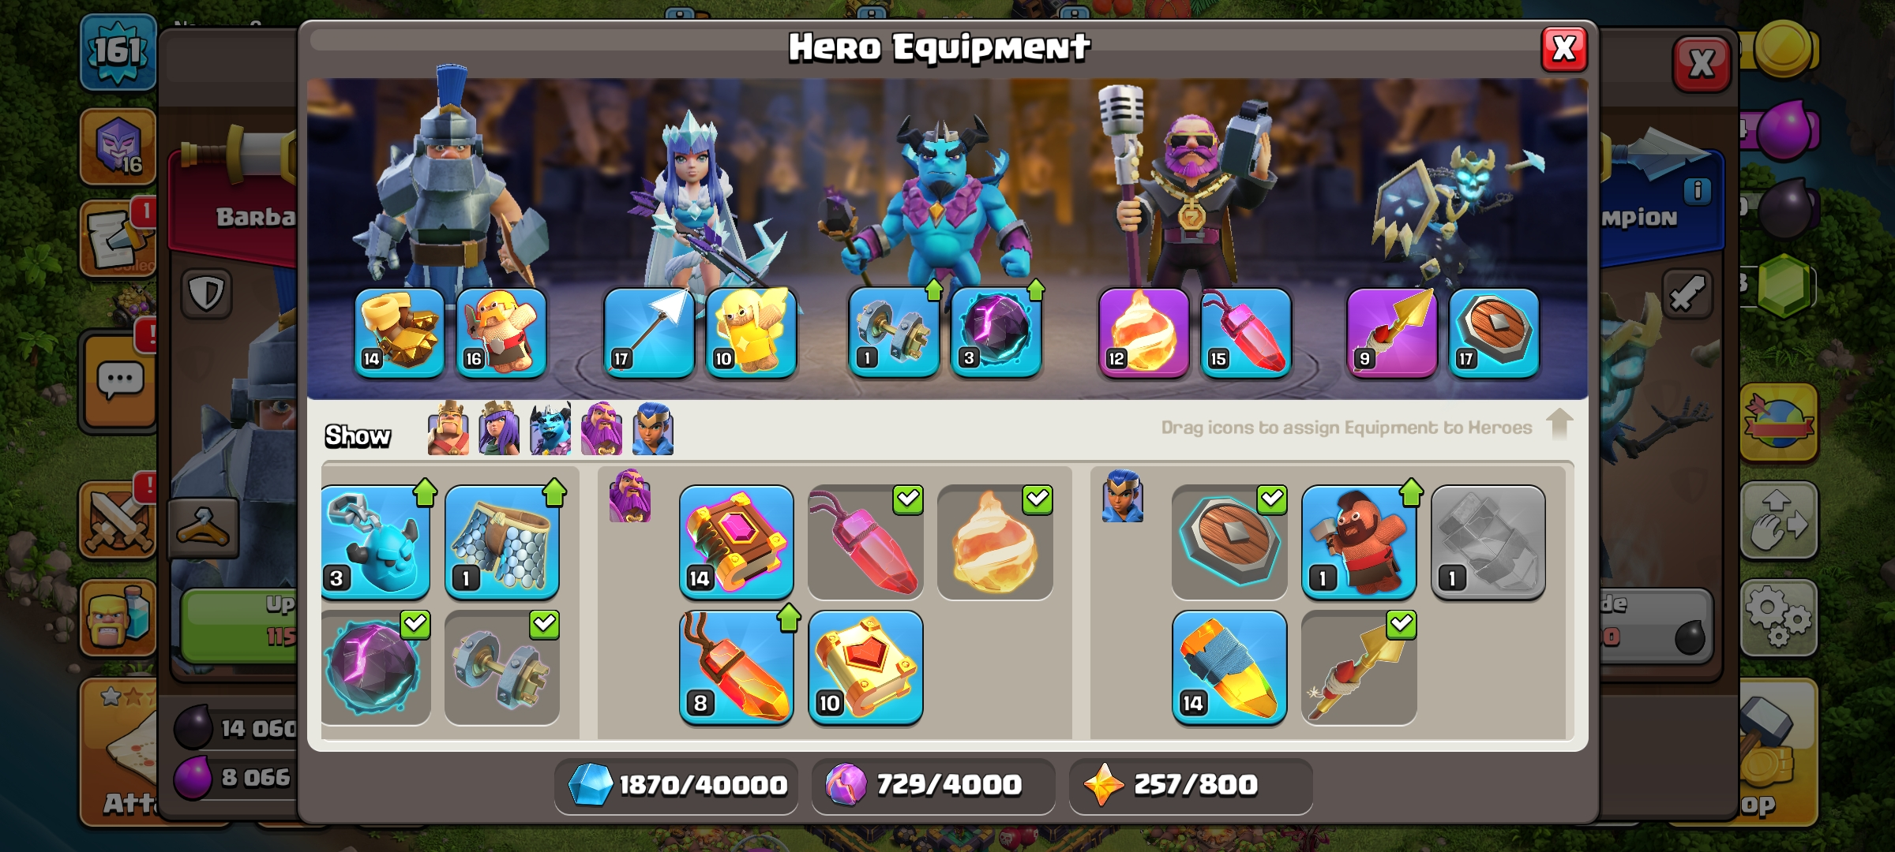This screenshot has width=1895, height=852.
Task: Collapse panel using the gray up arrow
Action: tap(1559, 424)
